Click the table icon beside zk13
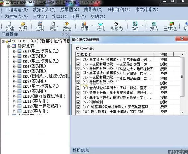This screenshot has width=188, height=154. pyautogui.click(x=19, y=111)
